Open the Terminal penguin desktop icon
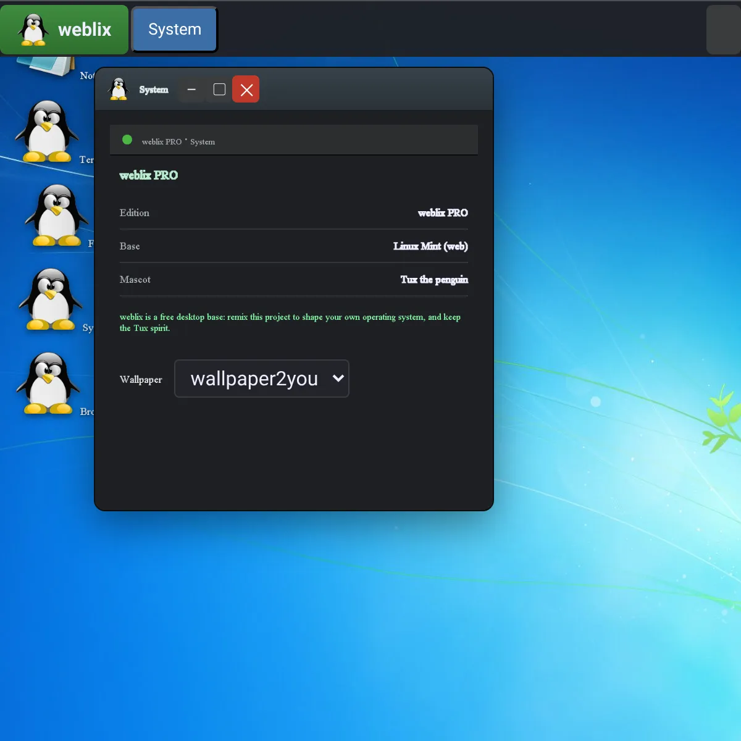741x741 pixels. (47, 131)
